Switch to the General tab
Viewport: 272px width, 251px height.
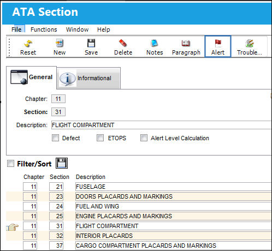coord(32,77)
